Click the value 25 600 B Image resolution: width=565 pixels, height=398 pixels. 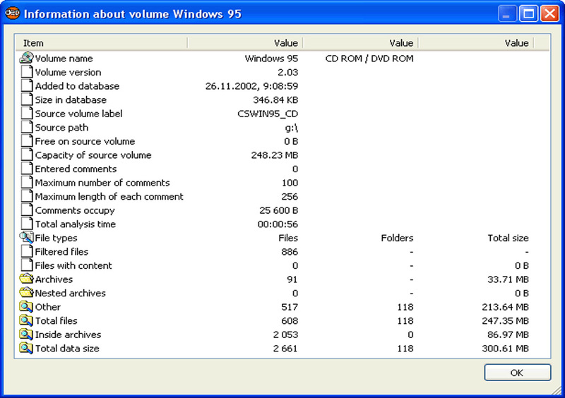278,210
